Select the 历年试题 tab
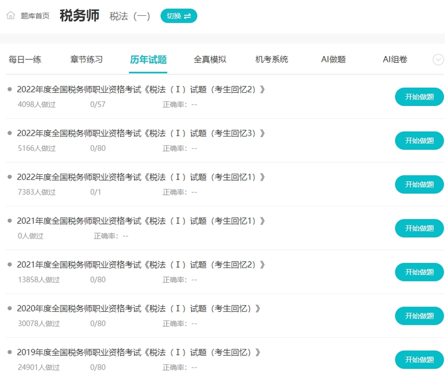This screenshot has width=445, height=376. click(x=147, y=60)
